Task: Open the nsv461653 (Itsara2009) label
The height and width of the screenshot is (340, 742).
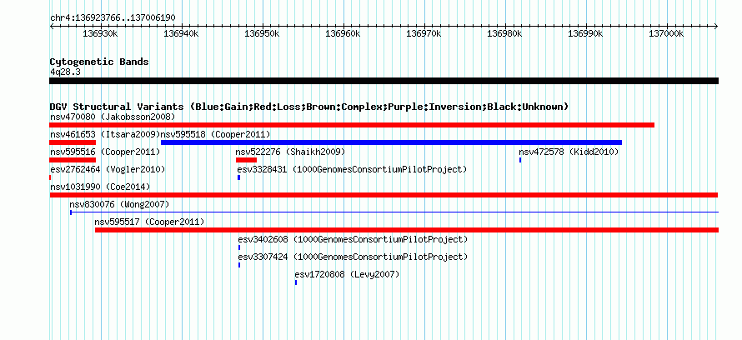Action: tap(105, 134)
